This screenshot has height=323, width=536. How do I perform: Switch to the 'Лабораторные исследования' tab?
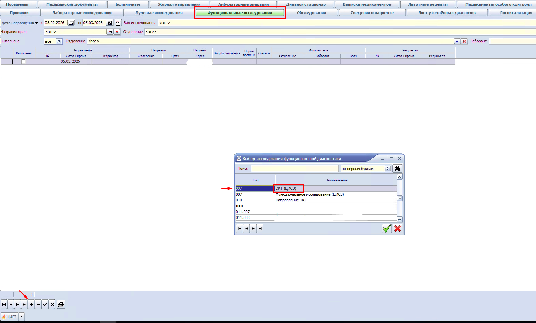click(82, 13)
